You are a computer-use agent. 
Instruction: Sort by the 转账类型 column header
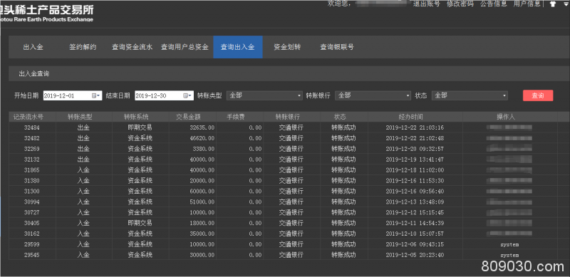(x=83, y=117)
